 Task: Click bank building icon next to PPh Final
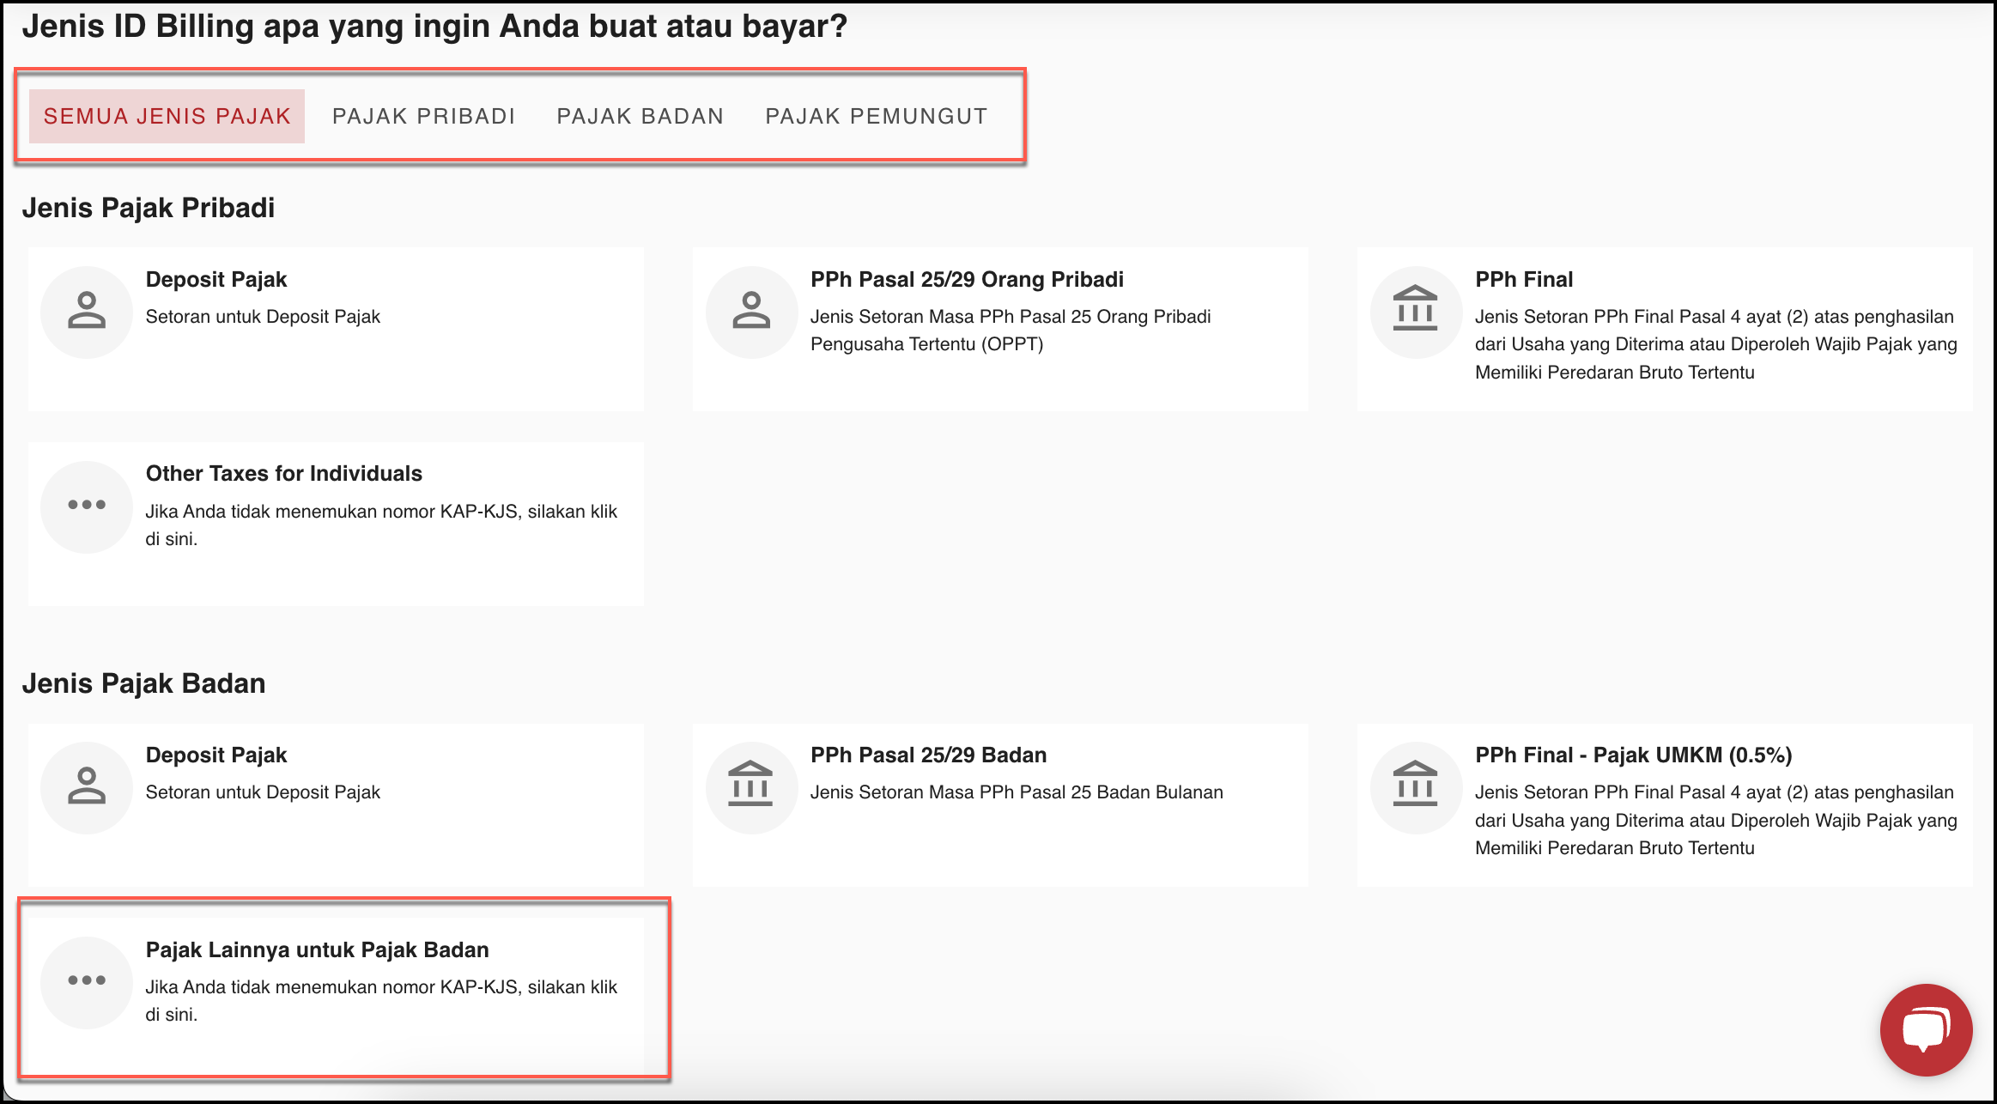(x=1415, y=309)
